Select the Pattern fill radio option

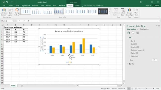[x=130, y=53]
